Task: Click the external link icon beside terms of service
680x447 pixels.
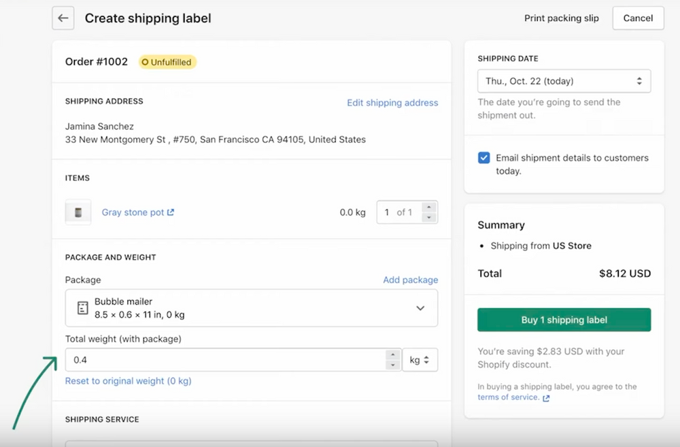Action: tap(546, 397)
